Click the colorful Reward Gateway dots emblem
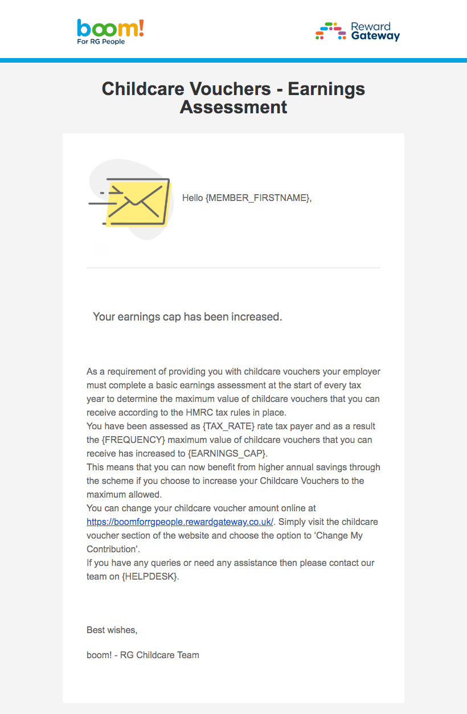 [331, 31]
